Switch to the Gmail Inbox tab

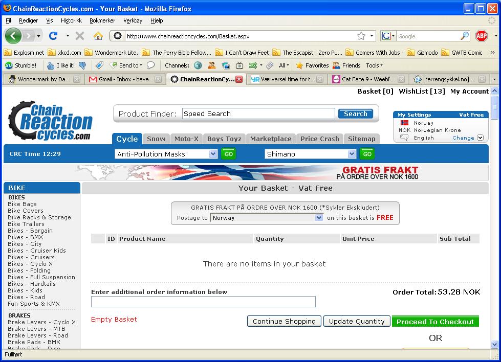(x=122, y=79)
